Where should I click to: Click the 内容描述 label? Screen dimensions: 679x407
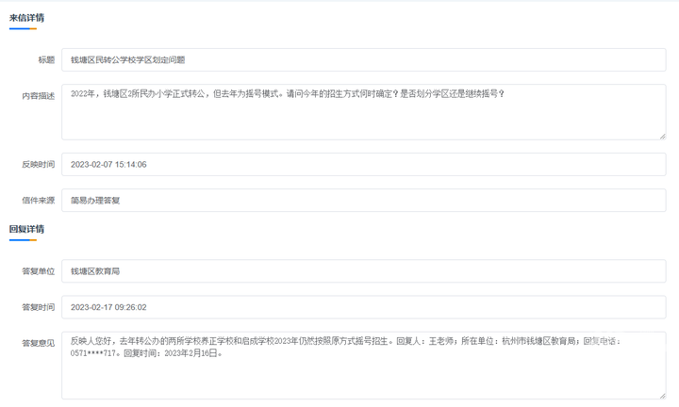tap(38, 95)
